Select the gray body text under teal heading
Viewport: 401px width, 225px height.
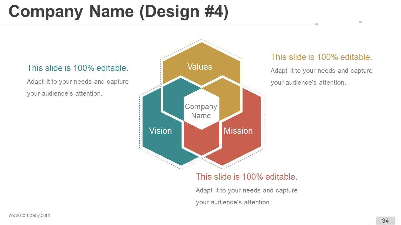[78, 87]
